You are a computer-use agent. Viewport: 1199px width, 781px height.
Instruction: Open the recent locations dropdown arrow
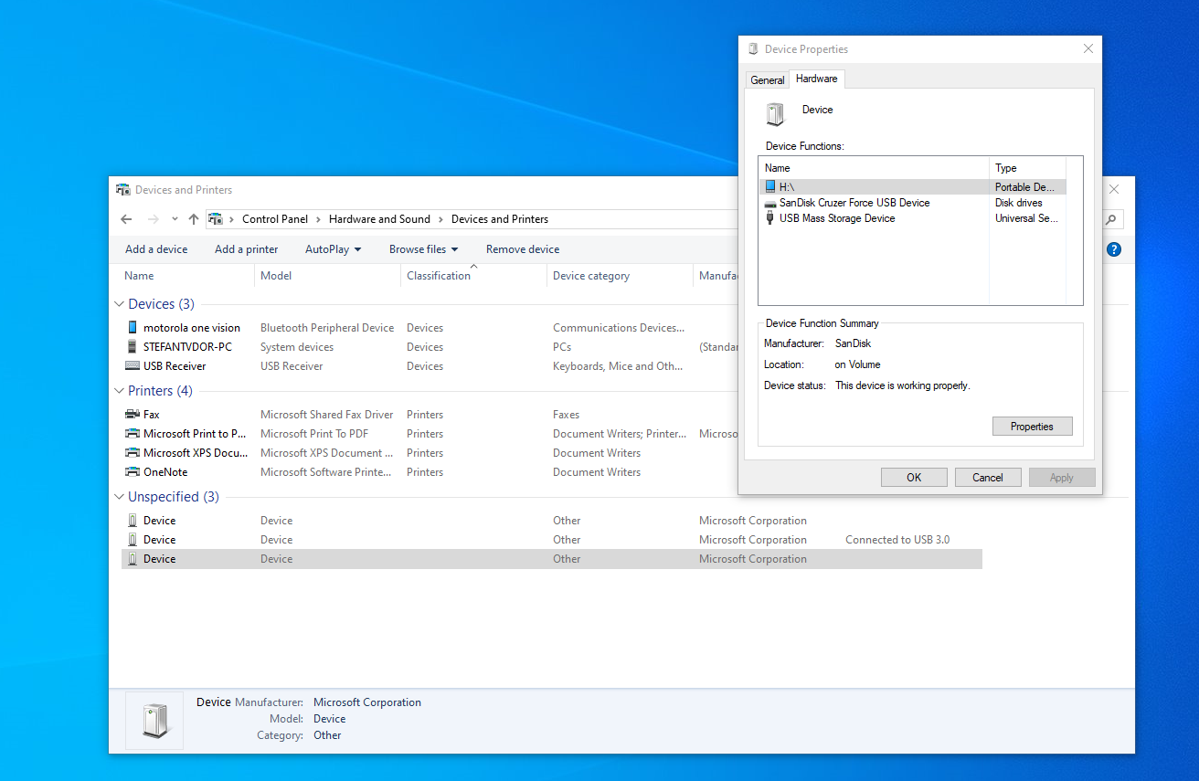click(x=175, y=219)
